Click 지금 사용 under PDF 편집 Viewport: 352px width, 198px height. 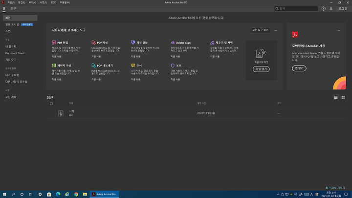coord(56,57)
